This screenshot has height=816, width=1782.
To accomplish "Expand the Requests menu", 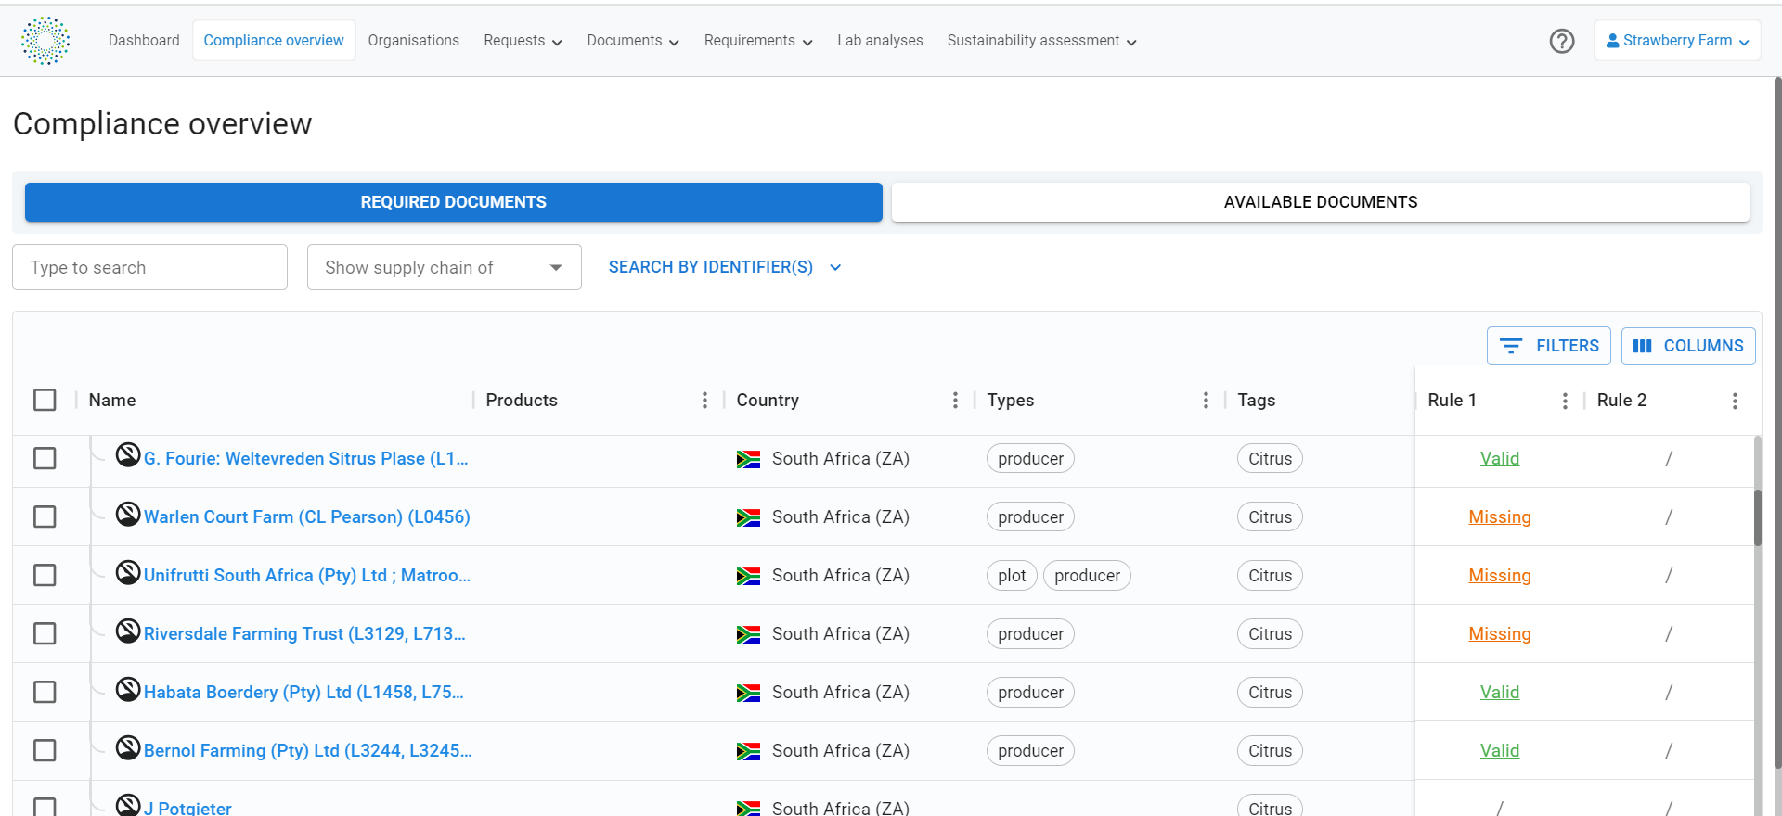I will click(523, 41).
